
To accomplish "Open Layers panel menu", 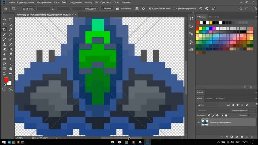I will [256, 99].
